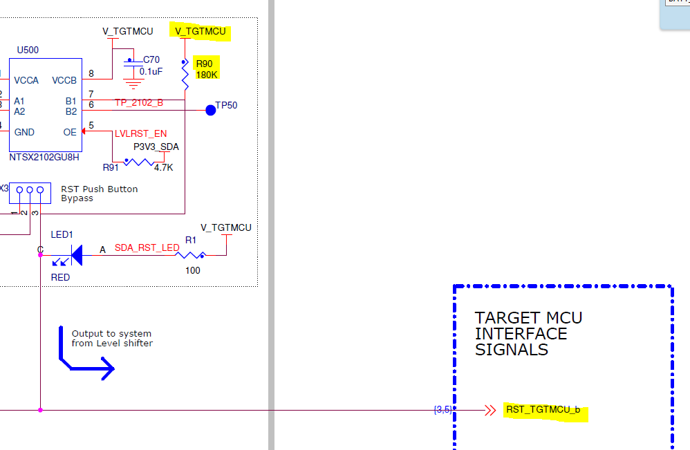The width and height of the screenshot is (690, 450).
Task: Click the R1 resistor designator
Action: tap(191, 240)
